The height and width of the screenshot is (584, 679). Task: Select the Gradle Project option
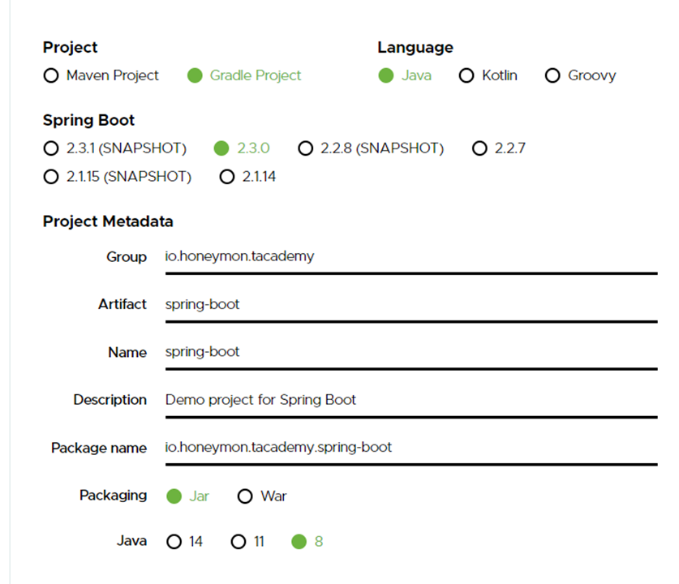[x=195, y=75]
